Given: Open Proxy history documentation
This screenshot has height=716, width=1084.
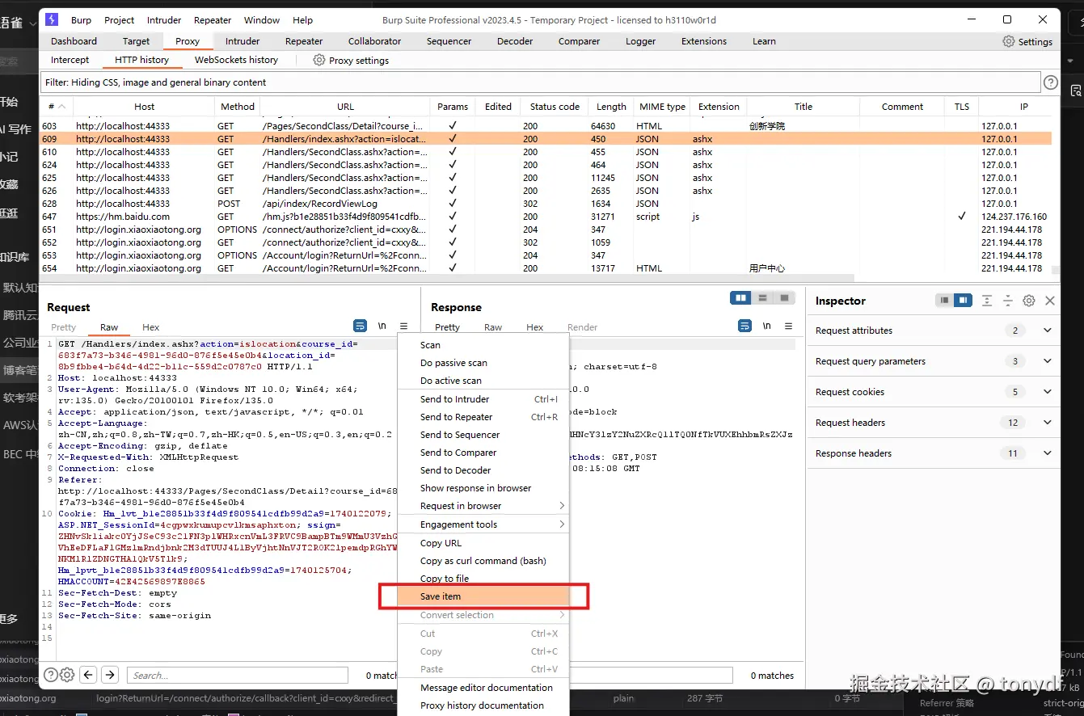Looking at the screenshot, I should click(x=483, y=705).
